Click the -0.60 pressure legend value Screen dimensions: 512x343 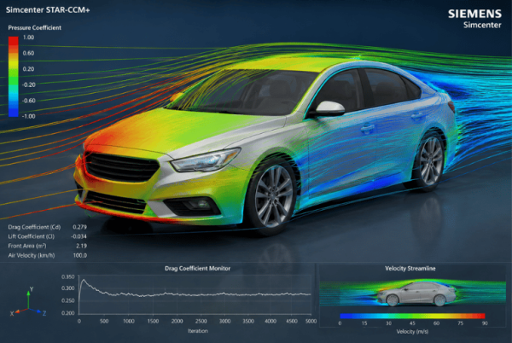[x=28, y=101]
